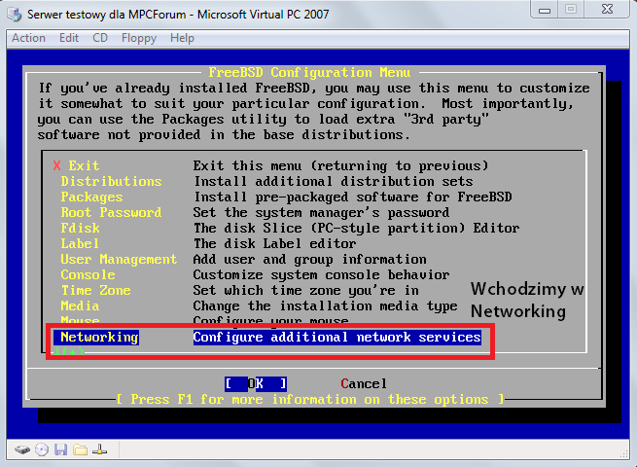Click the Cancel button

[x=364, y=383]
